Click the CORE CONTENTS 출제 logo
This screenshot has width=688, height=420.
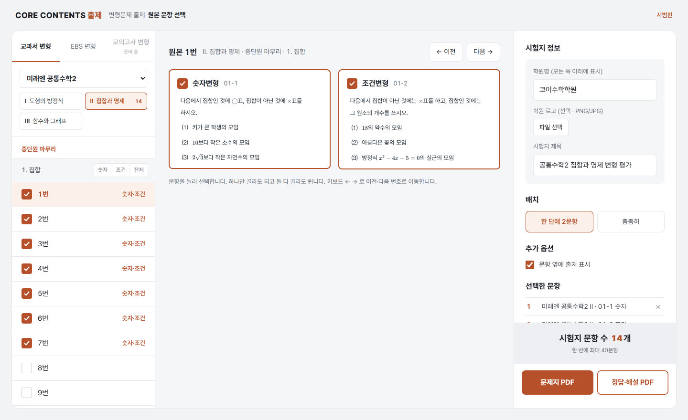pyautogui.click(x=58, y=15)
